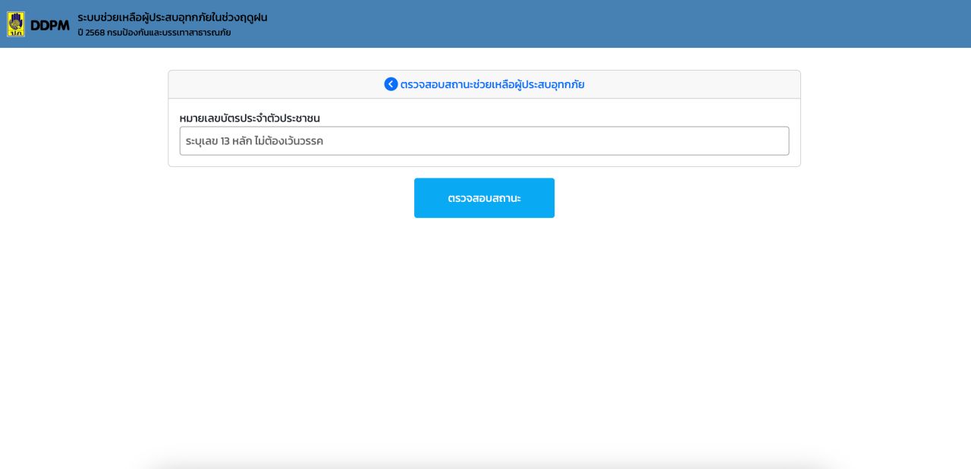The width and height of the screenshot is (971, 469).
Task: Click the ระบบช่วยเหลือผู้ประสบอุทกภัยในช่วงฤดูฝน site title
Action: pyautogui.click(x=172, y=17)
